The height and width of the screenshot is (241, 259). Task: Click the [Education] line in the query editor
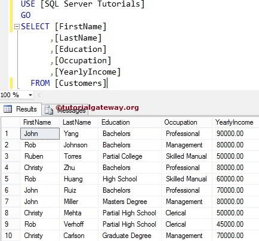coord(79,50)
